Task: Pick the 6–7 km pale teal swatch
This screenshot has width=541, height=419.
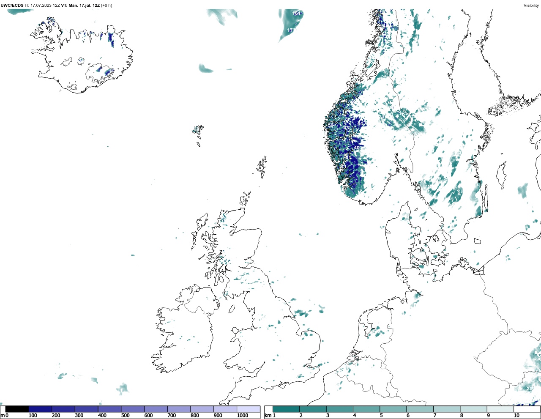Action: pos(420,409)
